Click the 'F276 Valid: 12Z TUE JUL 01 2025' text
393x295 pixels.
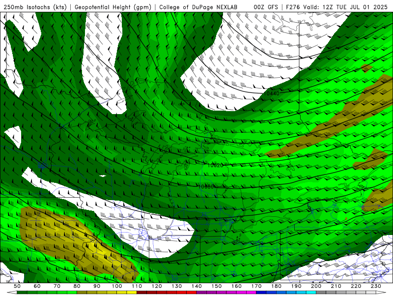tap(337, 7)
